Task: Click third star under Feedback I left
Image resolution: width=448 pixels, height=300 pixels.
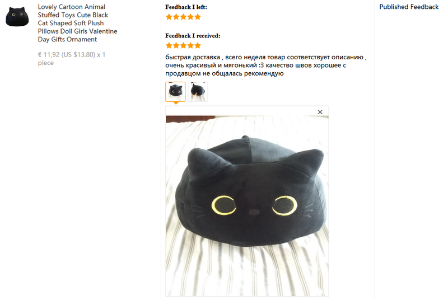Action: click(183, 17)
